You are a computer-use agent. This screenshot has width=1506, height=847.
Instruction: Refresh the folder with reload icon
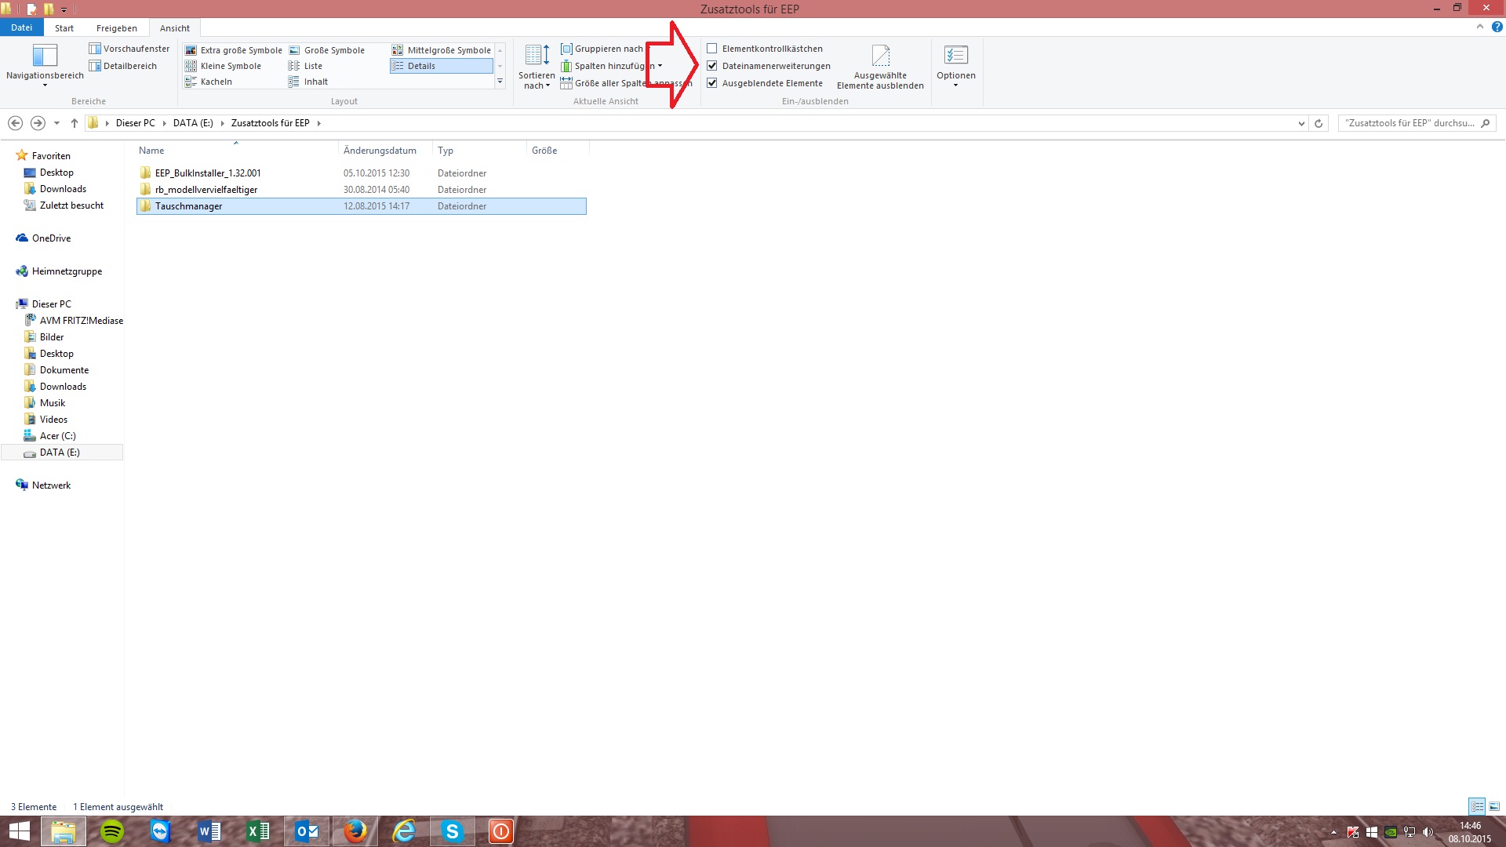click(1319, 123)
